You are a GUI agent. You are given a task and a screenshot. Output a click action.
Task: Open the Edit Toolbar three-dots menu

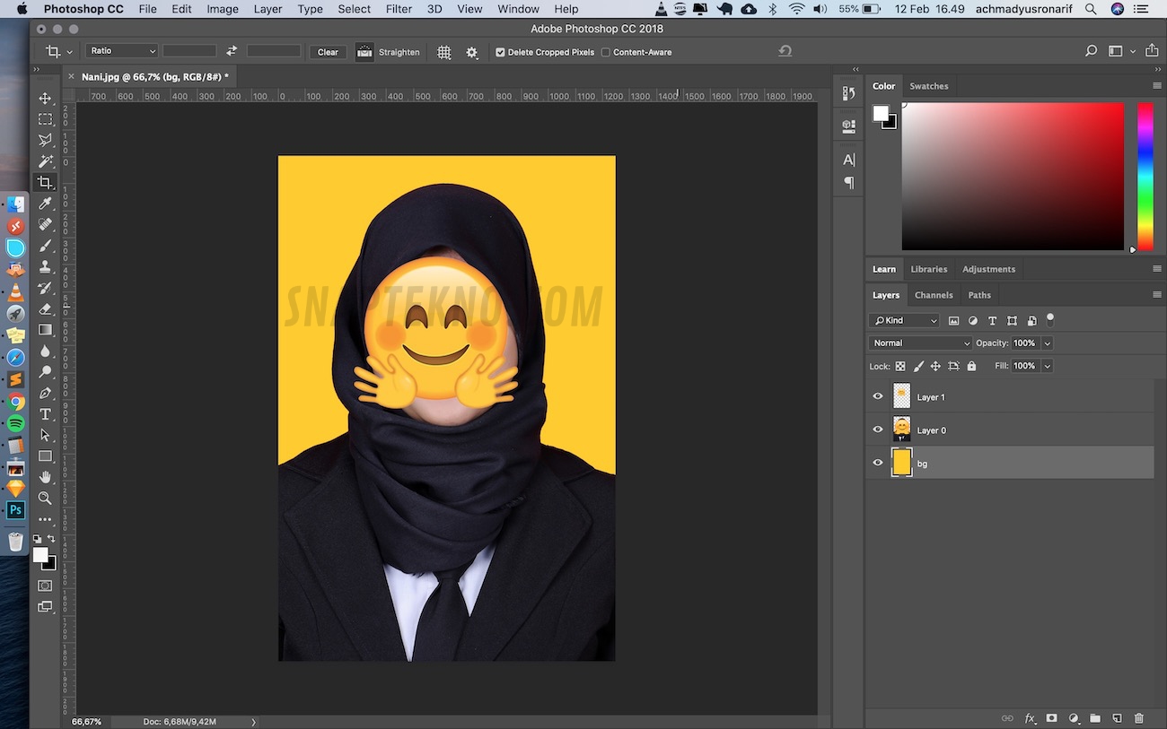click(x=45, y=519)
